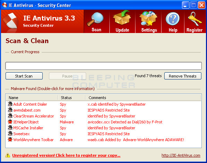Click the yellow warning triangle icon
This screenshot has width=207, height=163.
pos(8,155)
